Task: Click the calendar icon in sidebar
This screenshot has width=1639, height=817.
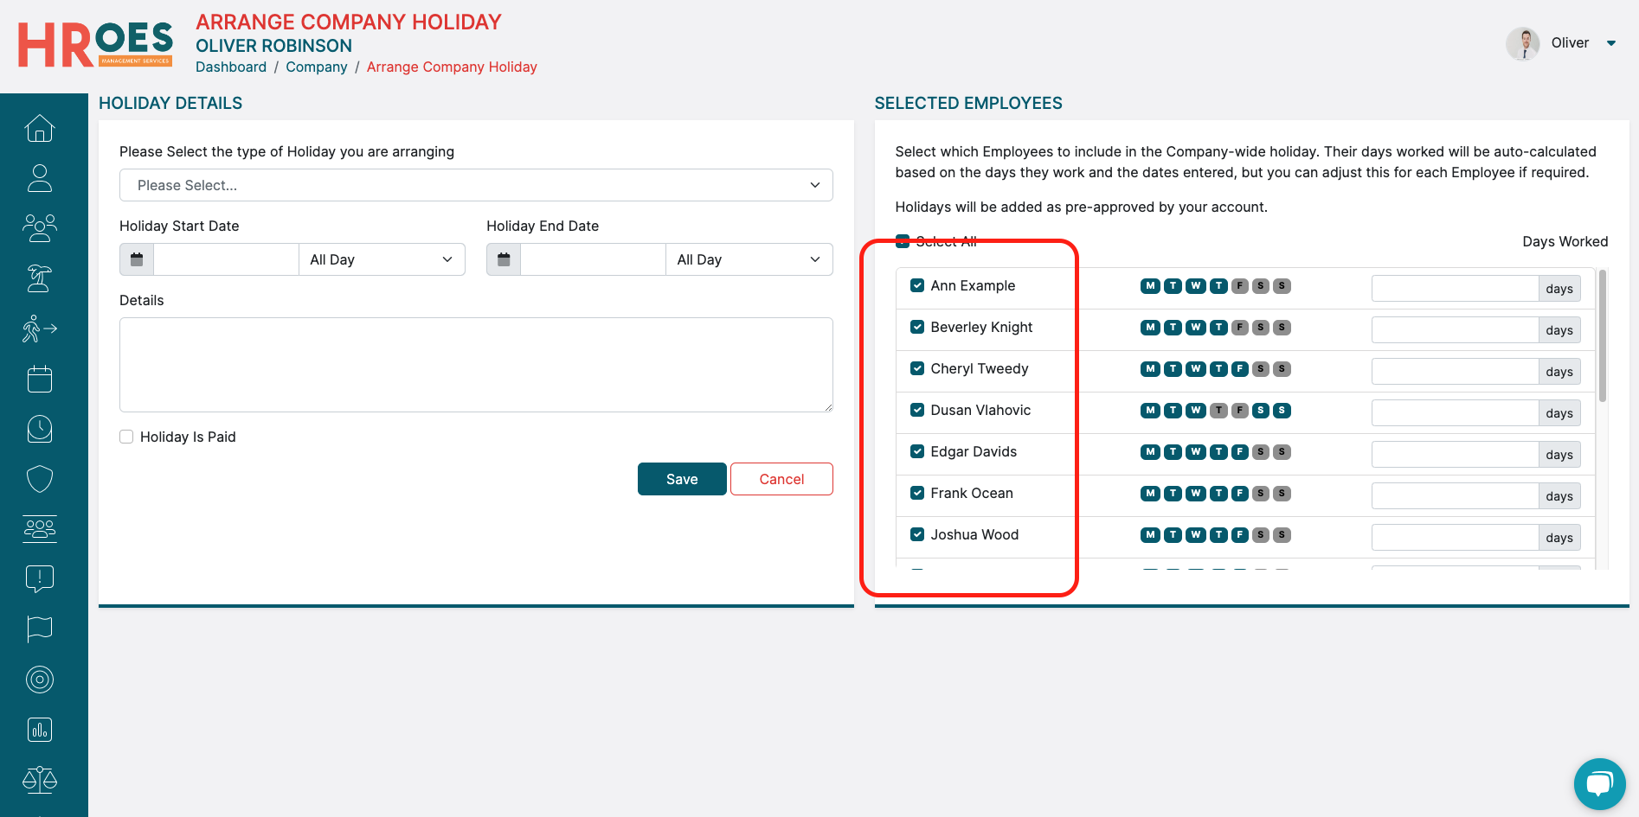Action: tap(40, 379)
